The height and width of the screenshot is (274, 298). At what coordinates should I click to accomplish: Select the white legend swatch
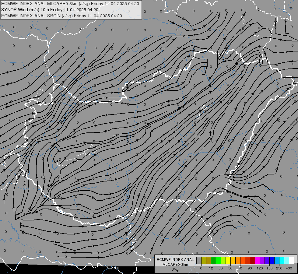click(292, 260)
